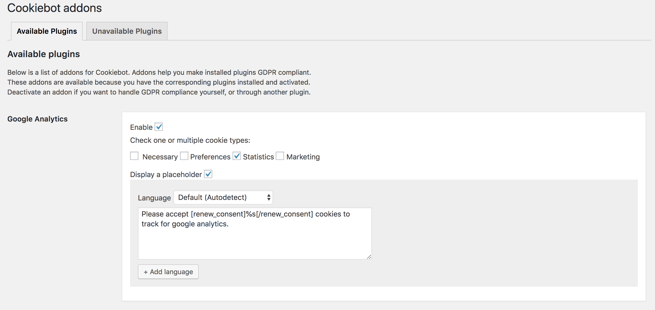Uncheck the Statistics cookie type checkbox
This screenshot has height=310, width=655.
tap(237, 156)
